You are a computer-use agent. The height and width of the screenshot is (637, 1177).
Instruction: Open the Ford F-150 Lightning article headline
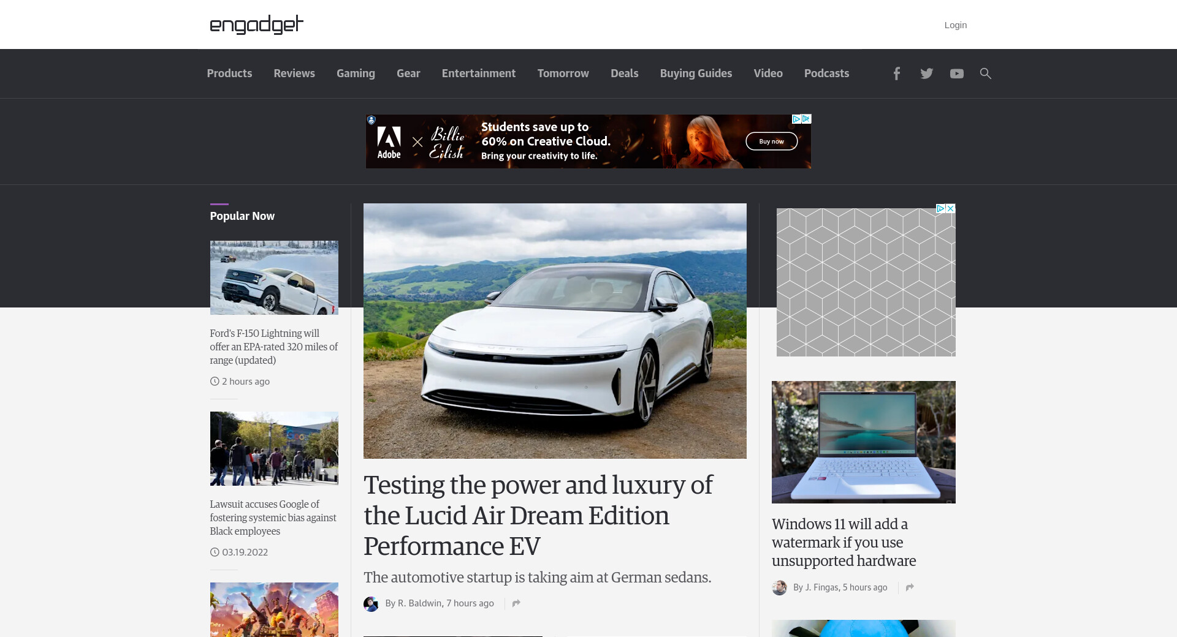tap(274, 347)
